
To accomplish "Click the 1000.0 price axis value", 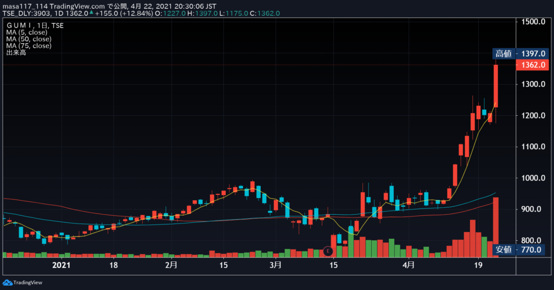I will click(x=533, y=178).
